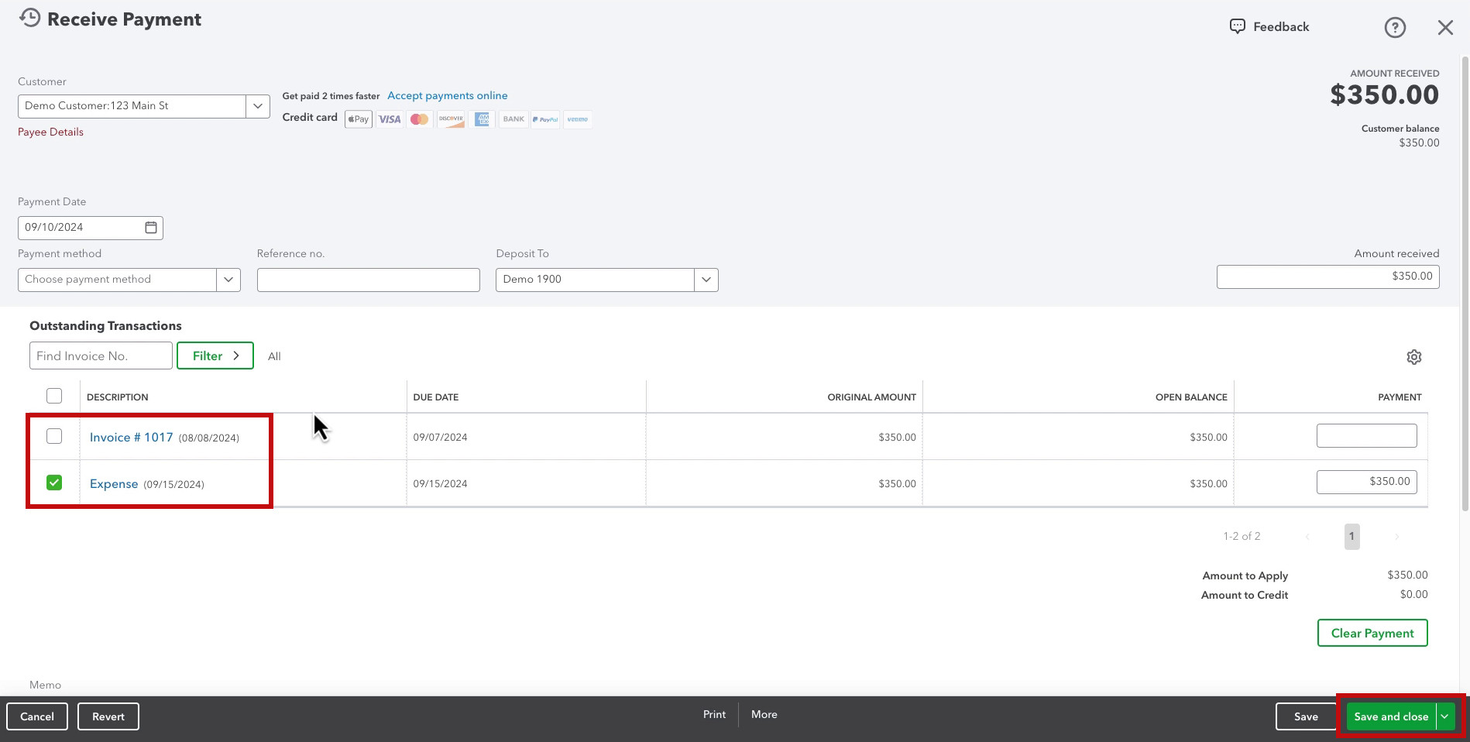Click the Save button
The image size is (1470, 742).
click(1306, 716)
